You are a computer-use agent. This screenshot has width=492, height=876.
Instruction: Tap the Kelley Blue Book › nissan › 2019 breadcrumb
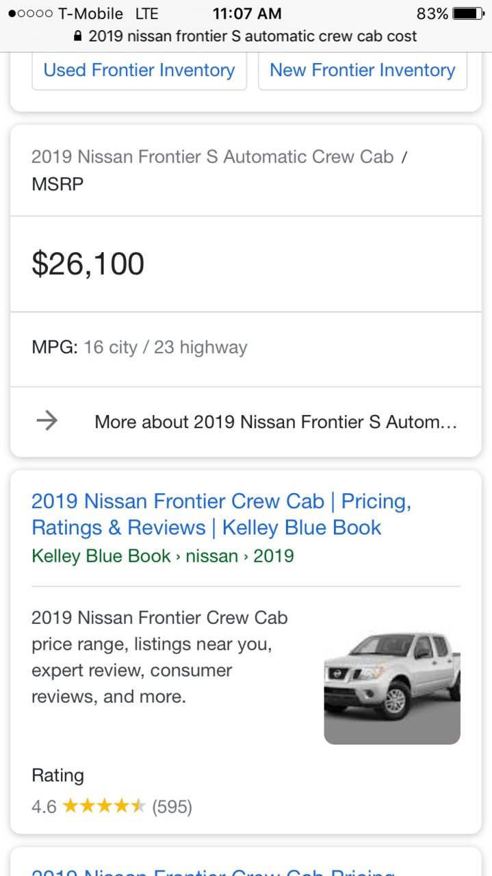(163, 555)
